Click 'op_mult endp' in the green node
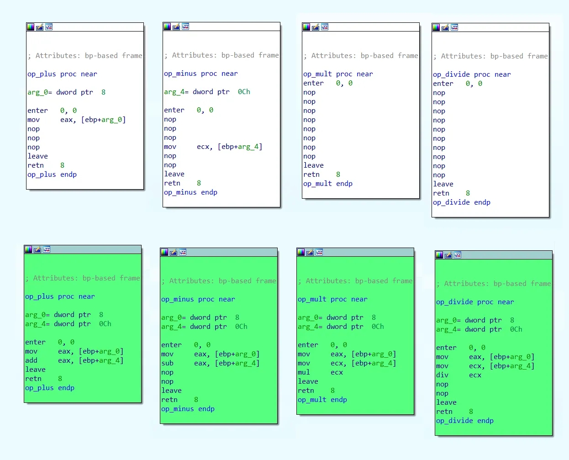Image resolution: width=569 pixels, height=460 pixels. pyautogui.click(x=322, y=400)
